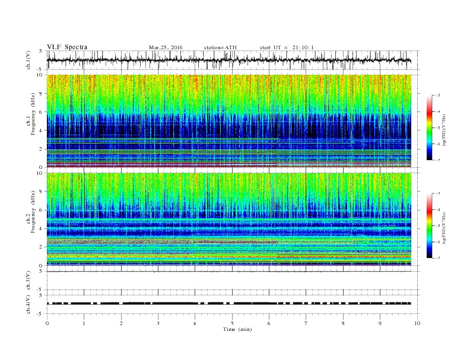Image resolution: width=470 pixels, height=363 pixels.
Task: Click the "1" tick on the time axis
Action: 84,323
